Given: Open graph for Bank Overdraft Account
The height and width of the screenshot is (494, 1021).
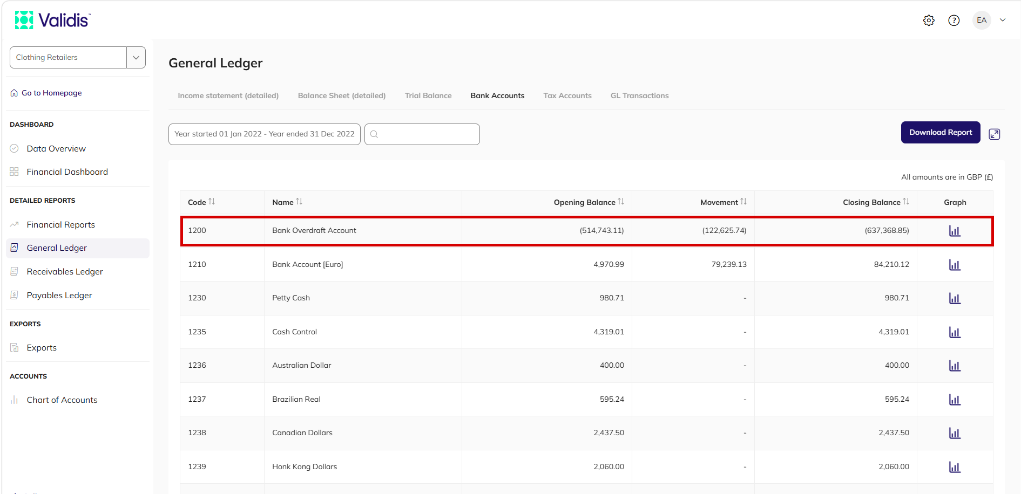Looking at the screenshot, I should click(x=955, y=231).
